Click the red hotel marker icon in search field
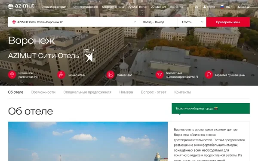Screen dimensions: 258x161 14,22
